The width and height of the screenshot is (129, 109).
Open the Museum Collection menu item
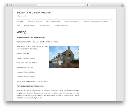click(34, 22)
